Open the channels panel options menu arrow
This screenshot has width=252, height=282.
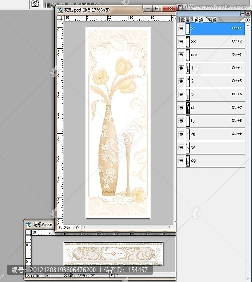247,20
